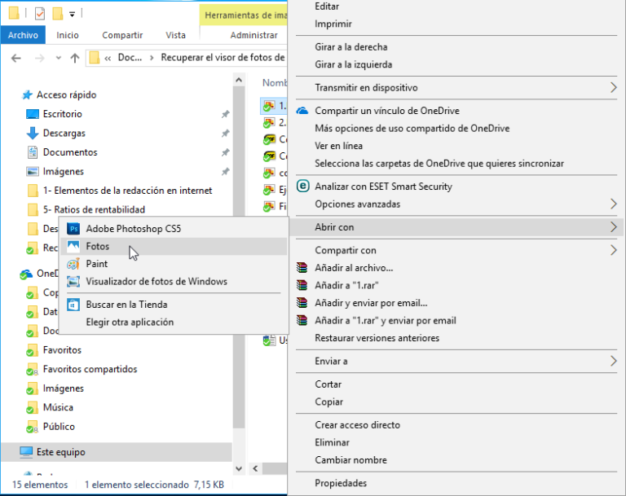Screen dimensions: 626x496
Task: Click WinRAR icon beside Añadir al archivo
Action: [x=302, y=268]
